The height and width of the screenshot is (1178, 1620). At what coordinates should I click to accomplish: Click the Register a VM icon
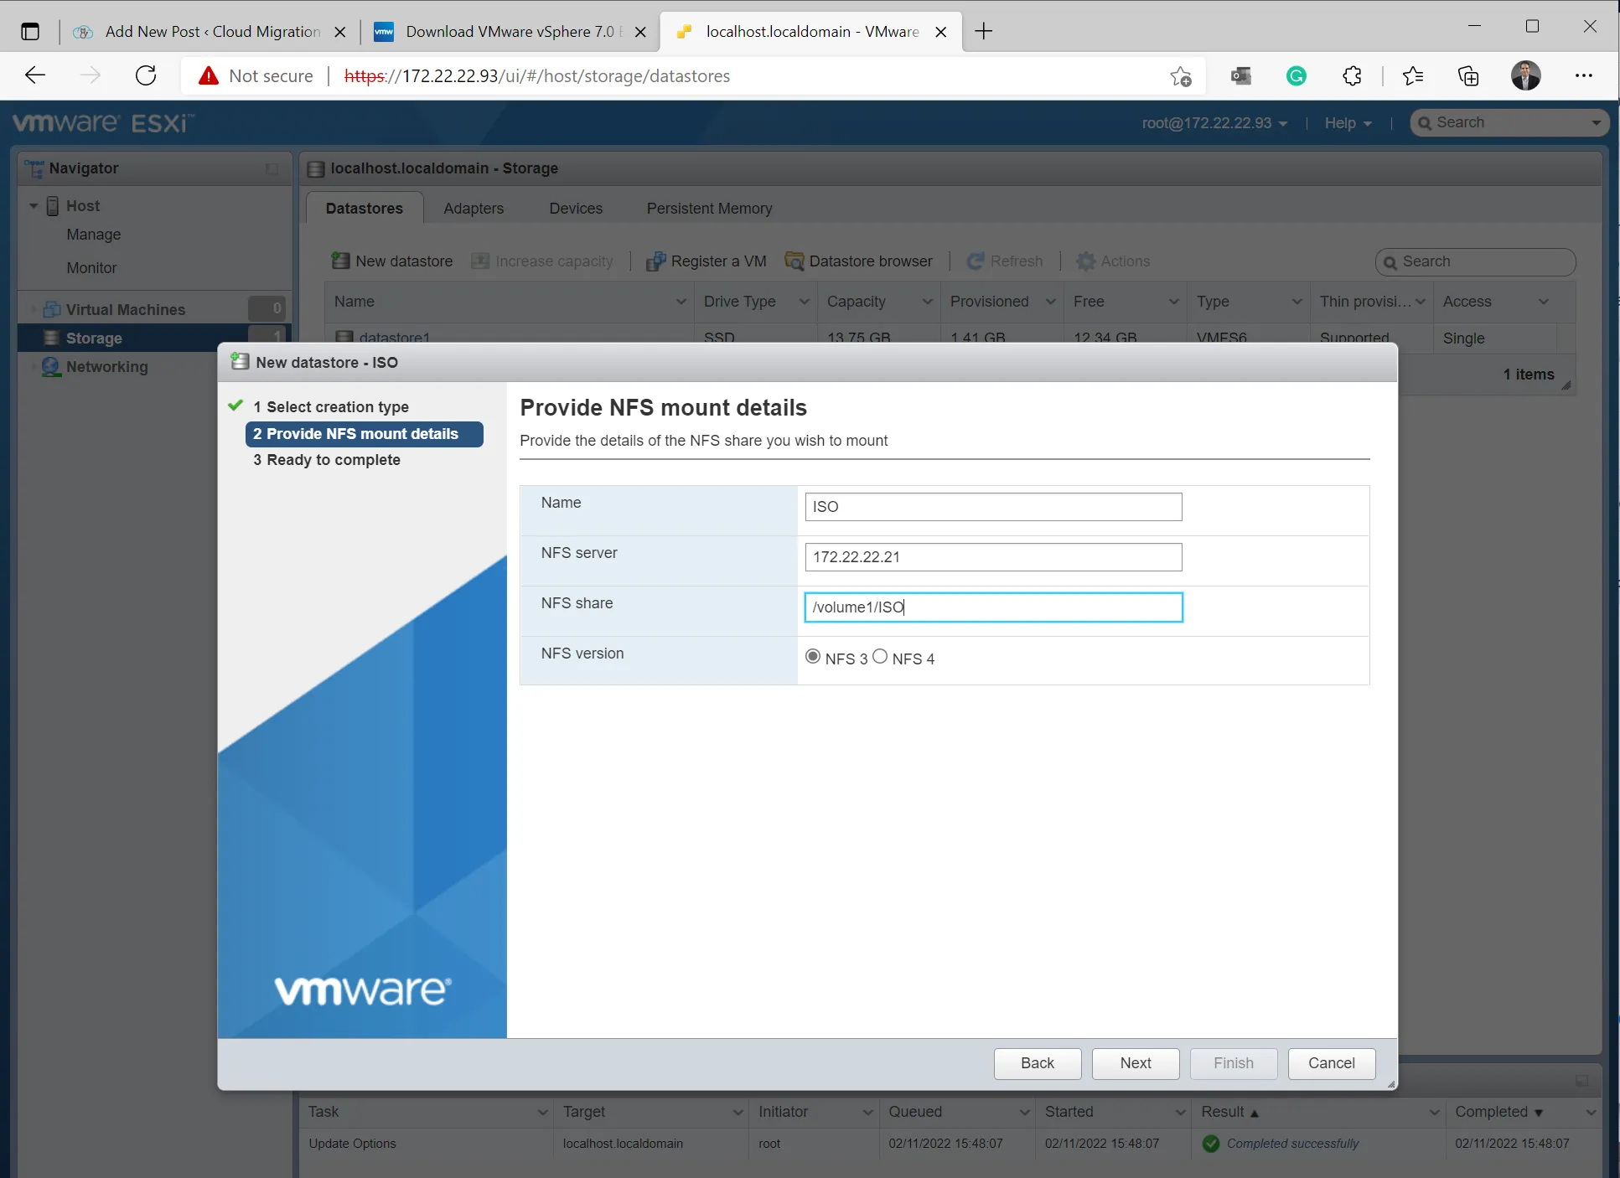coord(655,261)
